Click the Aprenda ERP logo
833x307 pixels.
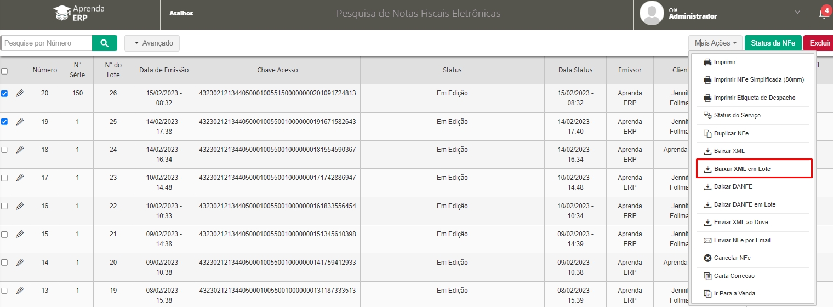click(79, 13)
